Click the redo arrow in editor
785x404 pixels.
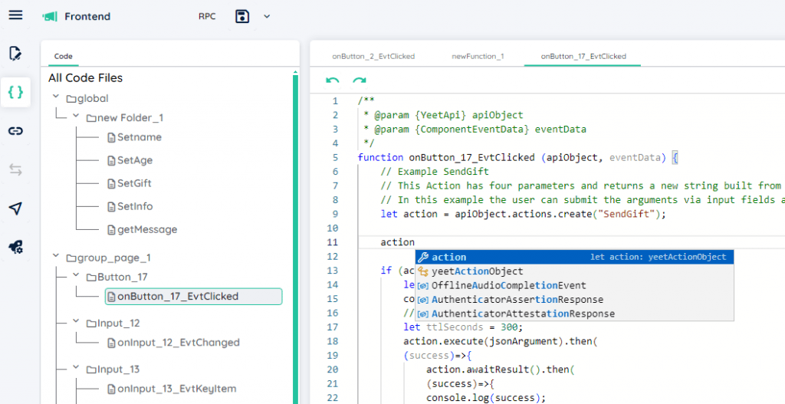359,80
